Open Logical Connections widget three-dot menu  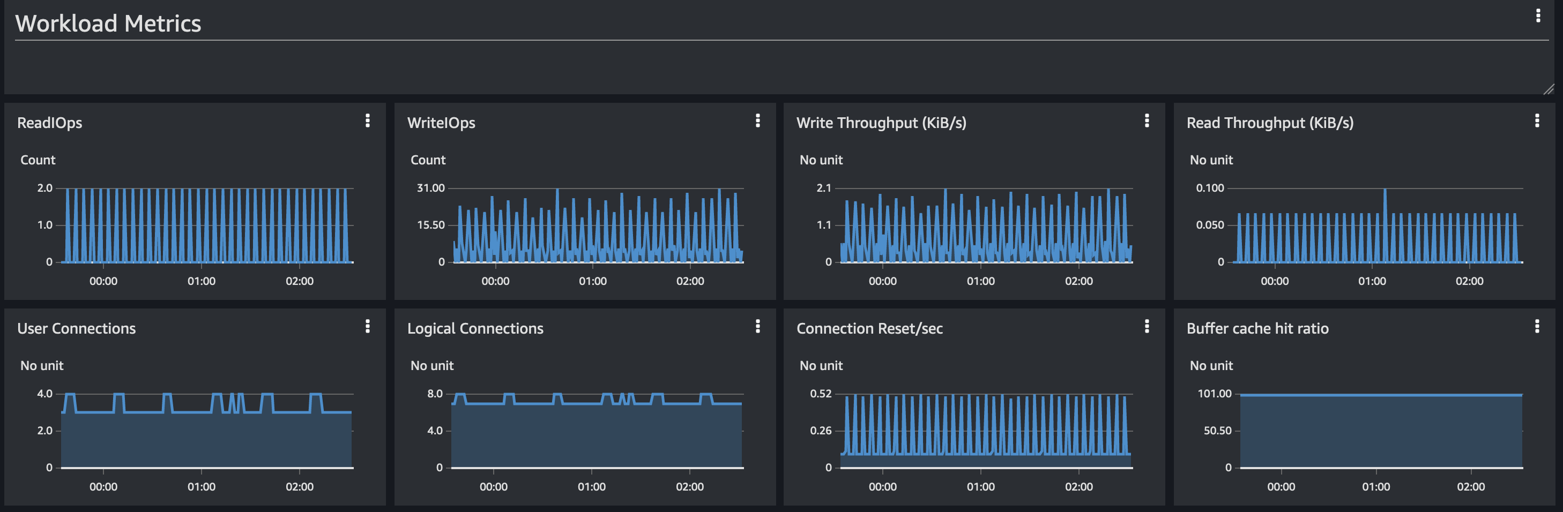click(757, 327)
